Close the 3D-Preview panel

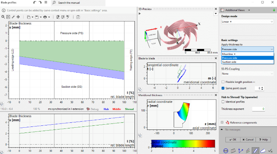coord(216,9)
